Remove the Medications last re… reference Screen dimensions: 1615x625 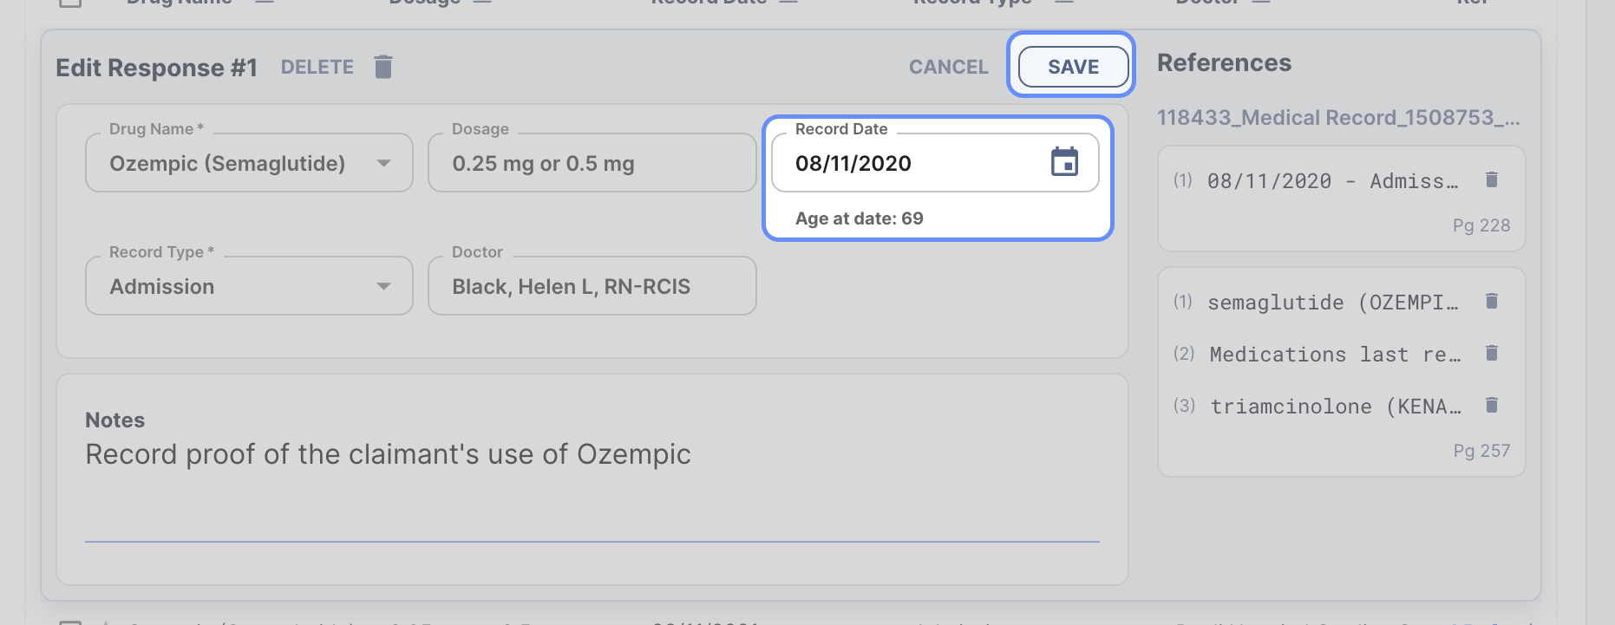tap(1492, 353)
